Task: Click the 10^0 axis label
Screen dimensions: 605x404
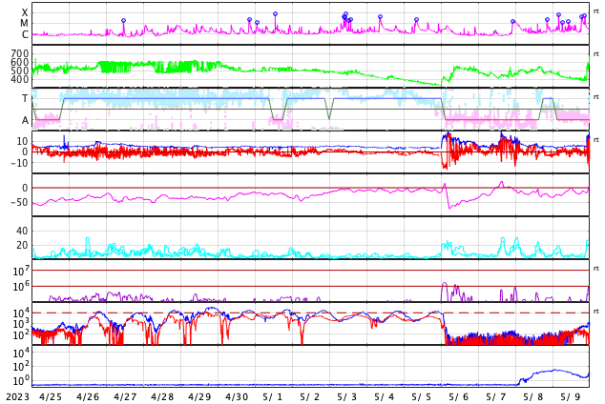Action: click(x=21, y=380)
